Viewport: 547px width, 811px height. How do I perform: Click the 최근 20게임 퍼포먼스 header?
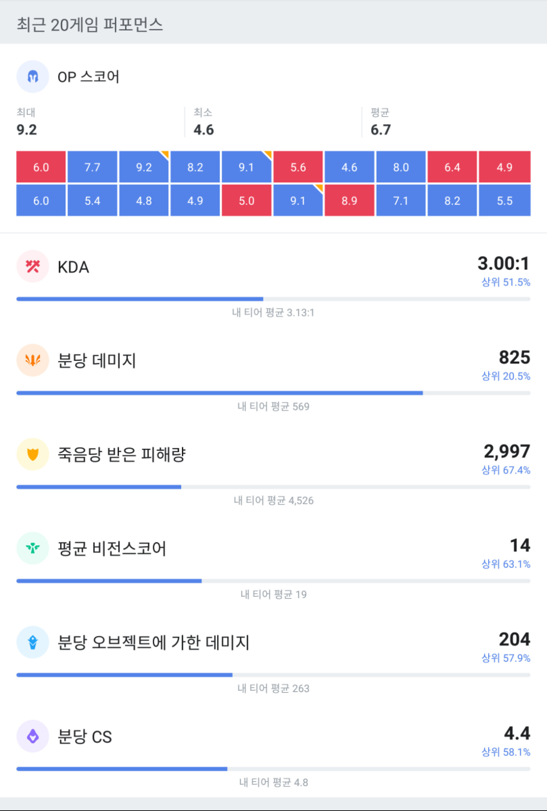(x=90, y=25)
